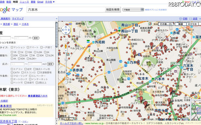The height and width of the screenshot is (125, 201).
Task: Switch to 航空写真 satellite view
Action: click(x=192, y=24)
